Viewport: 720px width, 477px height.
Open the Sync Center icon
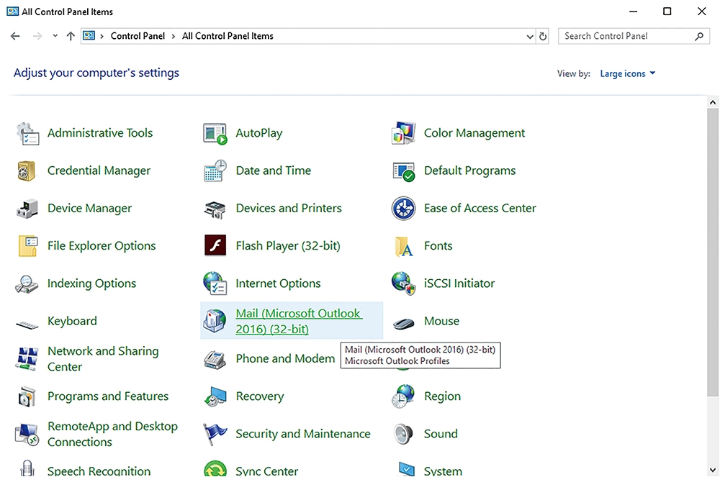click(215, 469)
